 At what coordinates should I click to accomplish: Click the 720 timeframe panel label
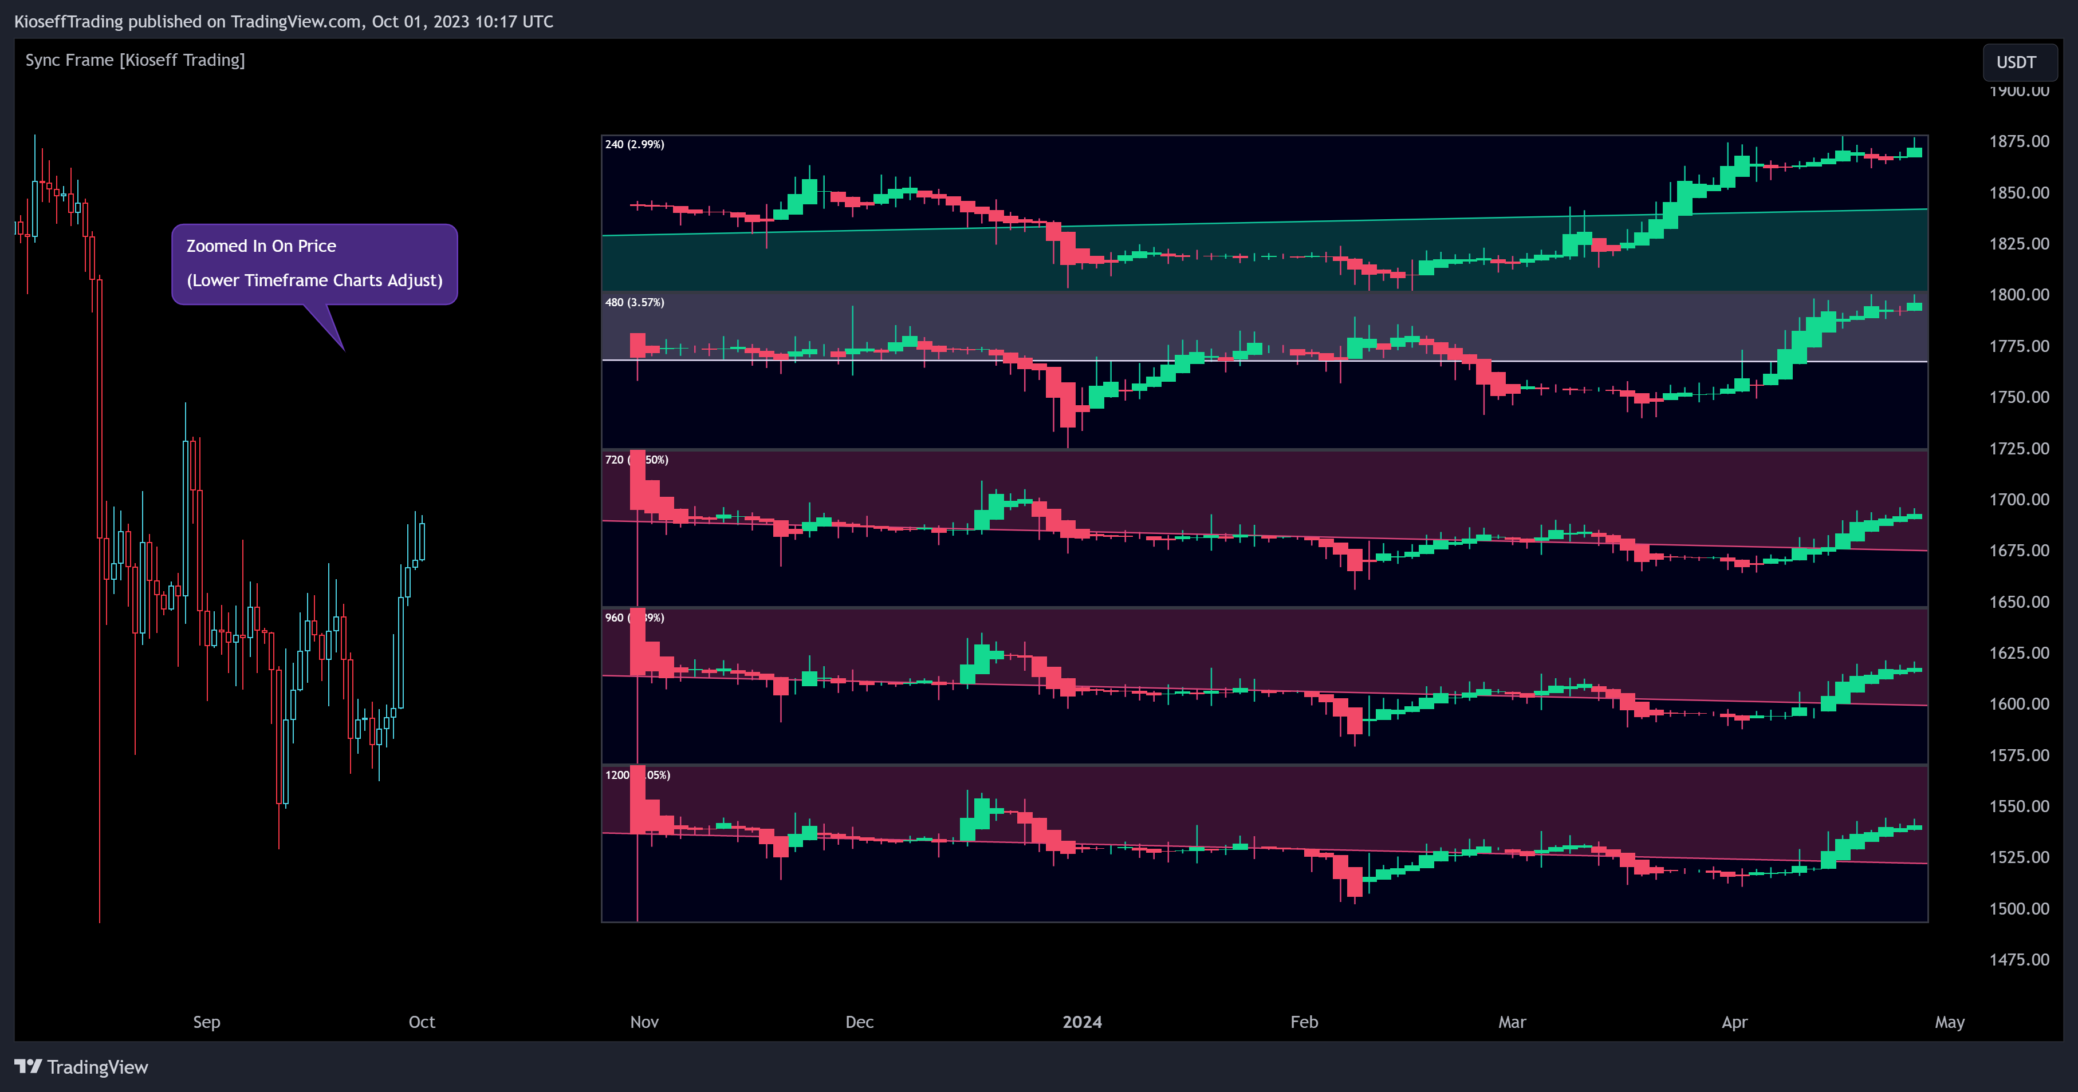click(x=636, y=460)
